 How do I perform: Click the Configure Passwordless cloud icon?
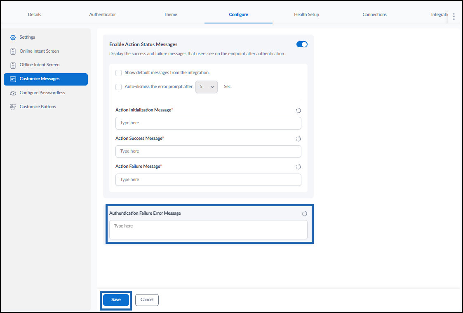13,93
